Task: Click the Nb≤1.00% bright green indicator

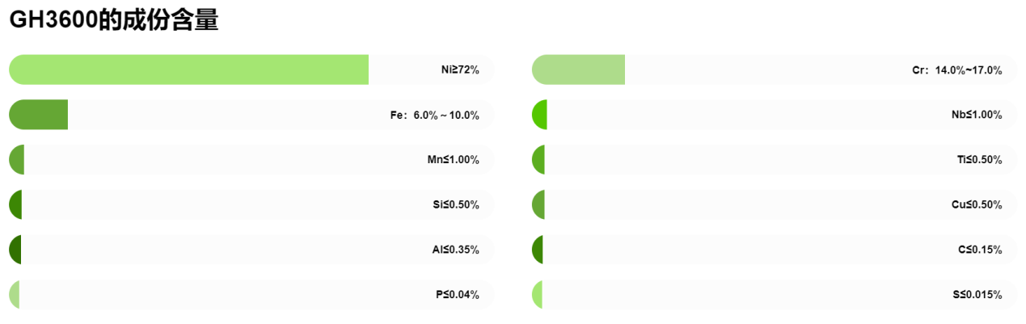Action: [x=540, y=115]
